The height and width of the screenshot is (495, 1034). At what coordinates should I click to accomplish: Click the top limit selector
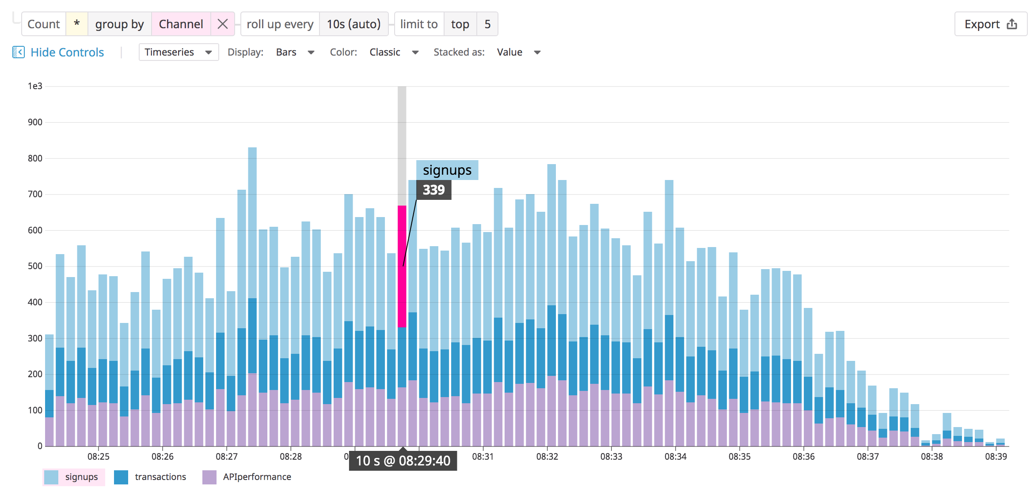460,24
